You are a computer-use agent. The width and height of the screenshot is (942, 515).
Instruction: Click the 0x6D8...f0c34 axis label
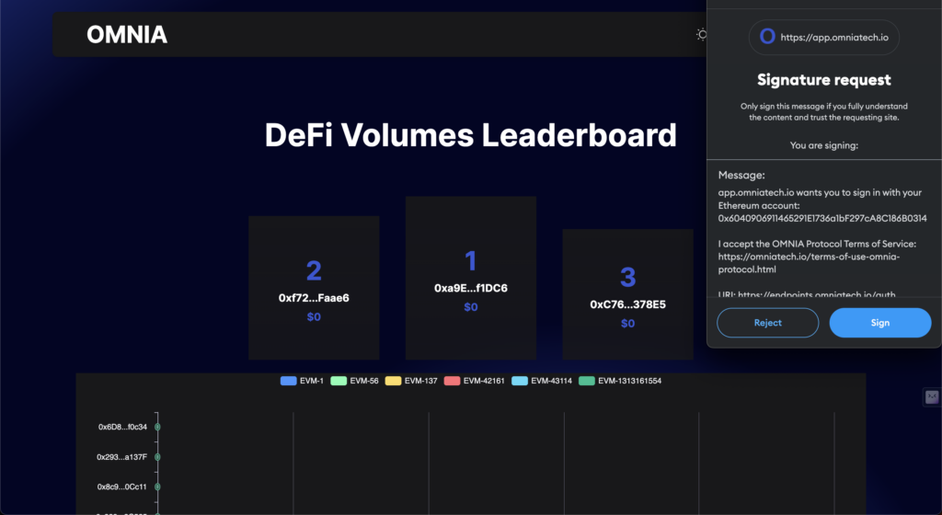[x=122, y=427]
